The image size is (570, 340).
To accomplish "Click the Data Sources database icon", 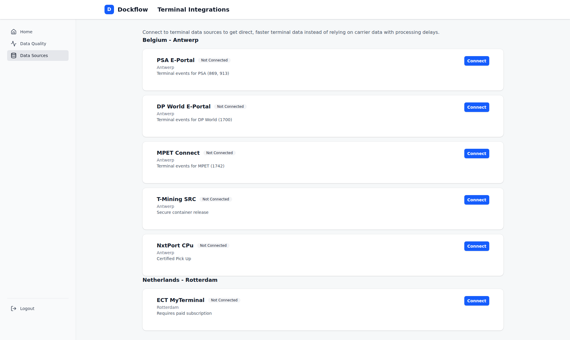I will 14,55.
